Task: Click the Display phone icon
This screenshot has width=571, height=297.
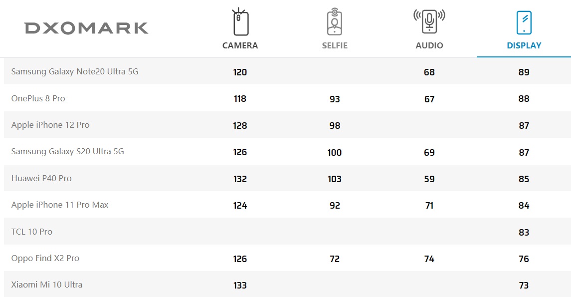Action: pos(524,22)
